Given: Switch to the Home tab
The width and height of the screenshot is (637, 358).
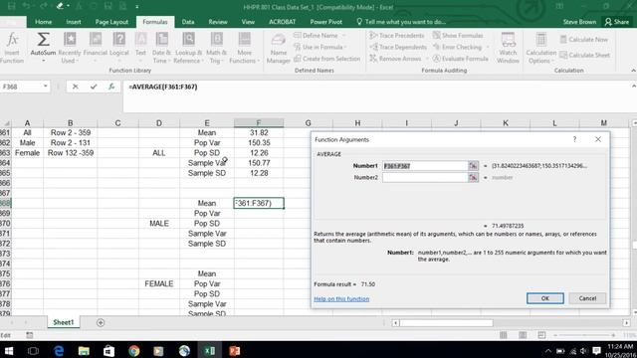Looking at the screenshot, I should pos(43,22).
